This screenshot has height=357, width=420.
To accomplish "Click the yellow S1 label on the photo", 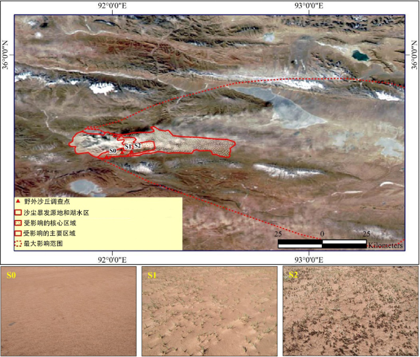I will pyautogui.click(x=152, y=275).
